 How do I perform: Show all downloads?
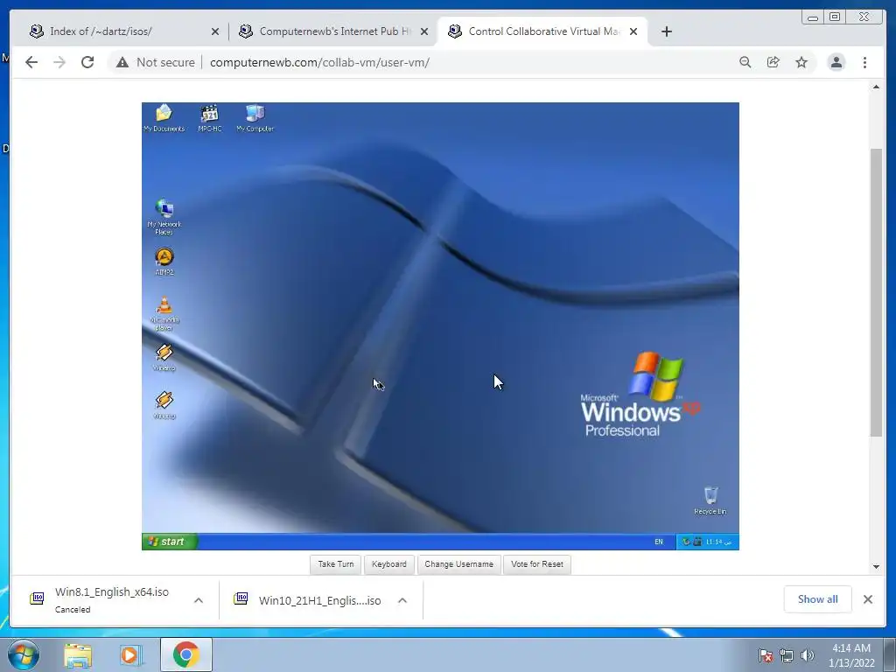tap(818, 598)
